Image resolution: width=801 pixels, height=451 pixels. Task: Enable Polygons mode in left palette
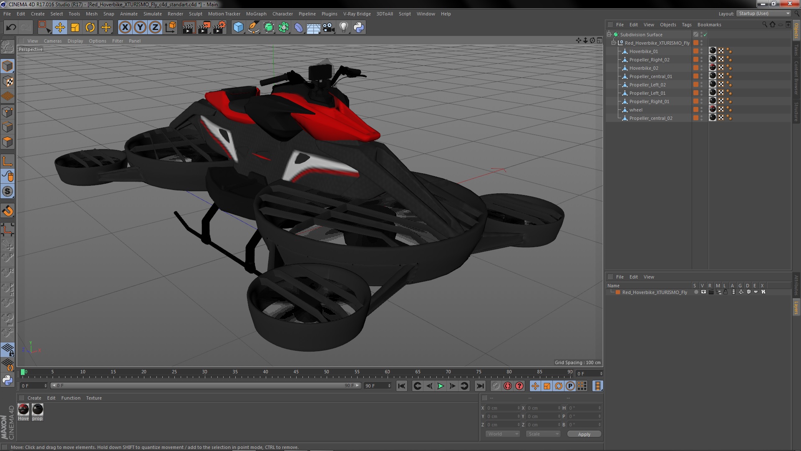coord(8,142)
